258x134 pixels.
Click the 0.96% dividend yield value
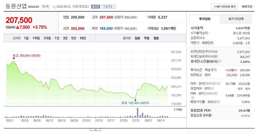point(246,102)
